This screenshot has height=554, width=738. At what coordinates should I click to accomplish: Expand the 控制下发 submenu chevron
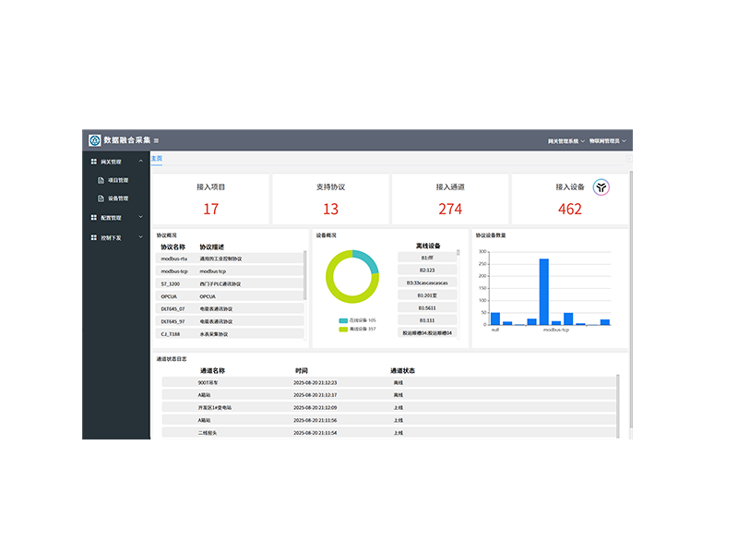pos(140,237)
